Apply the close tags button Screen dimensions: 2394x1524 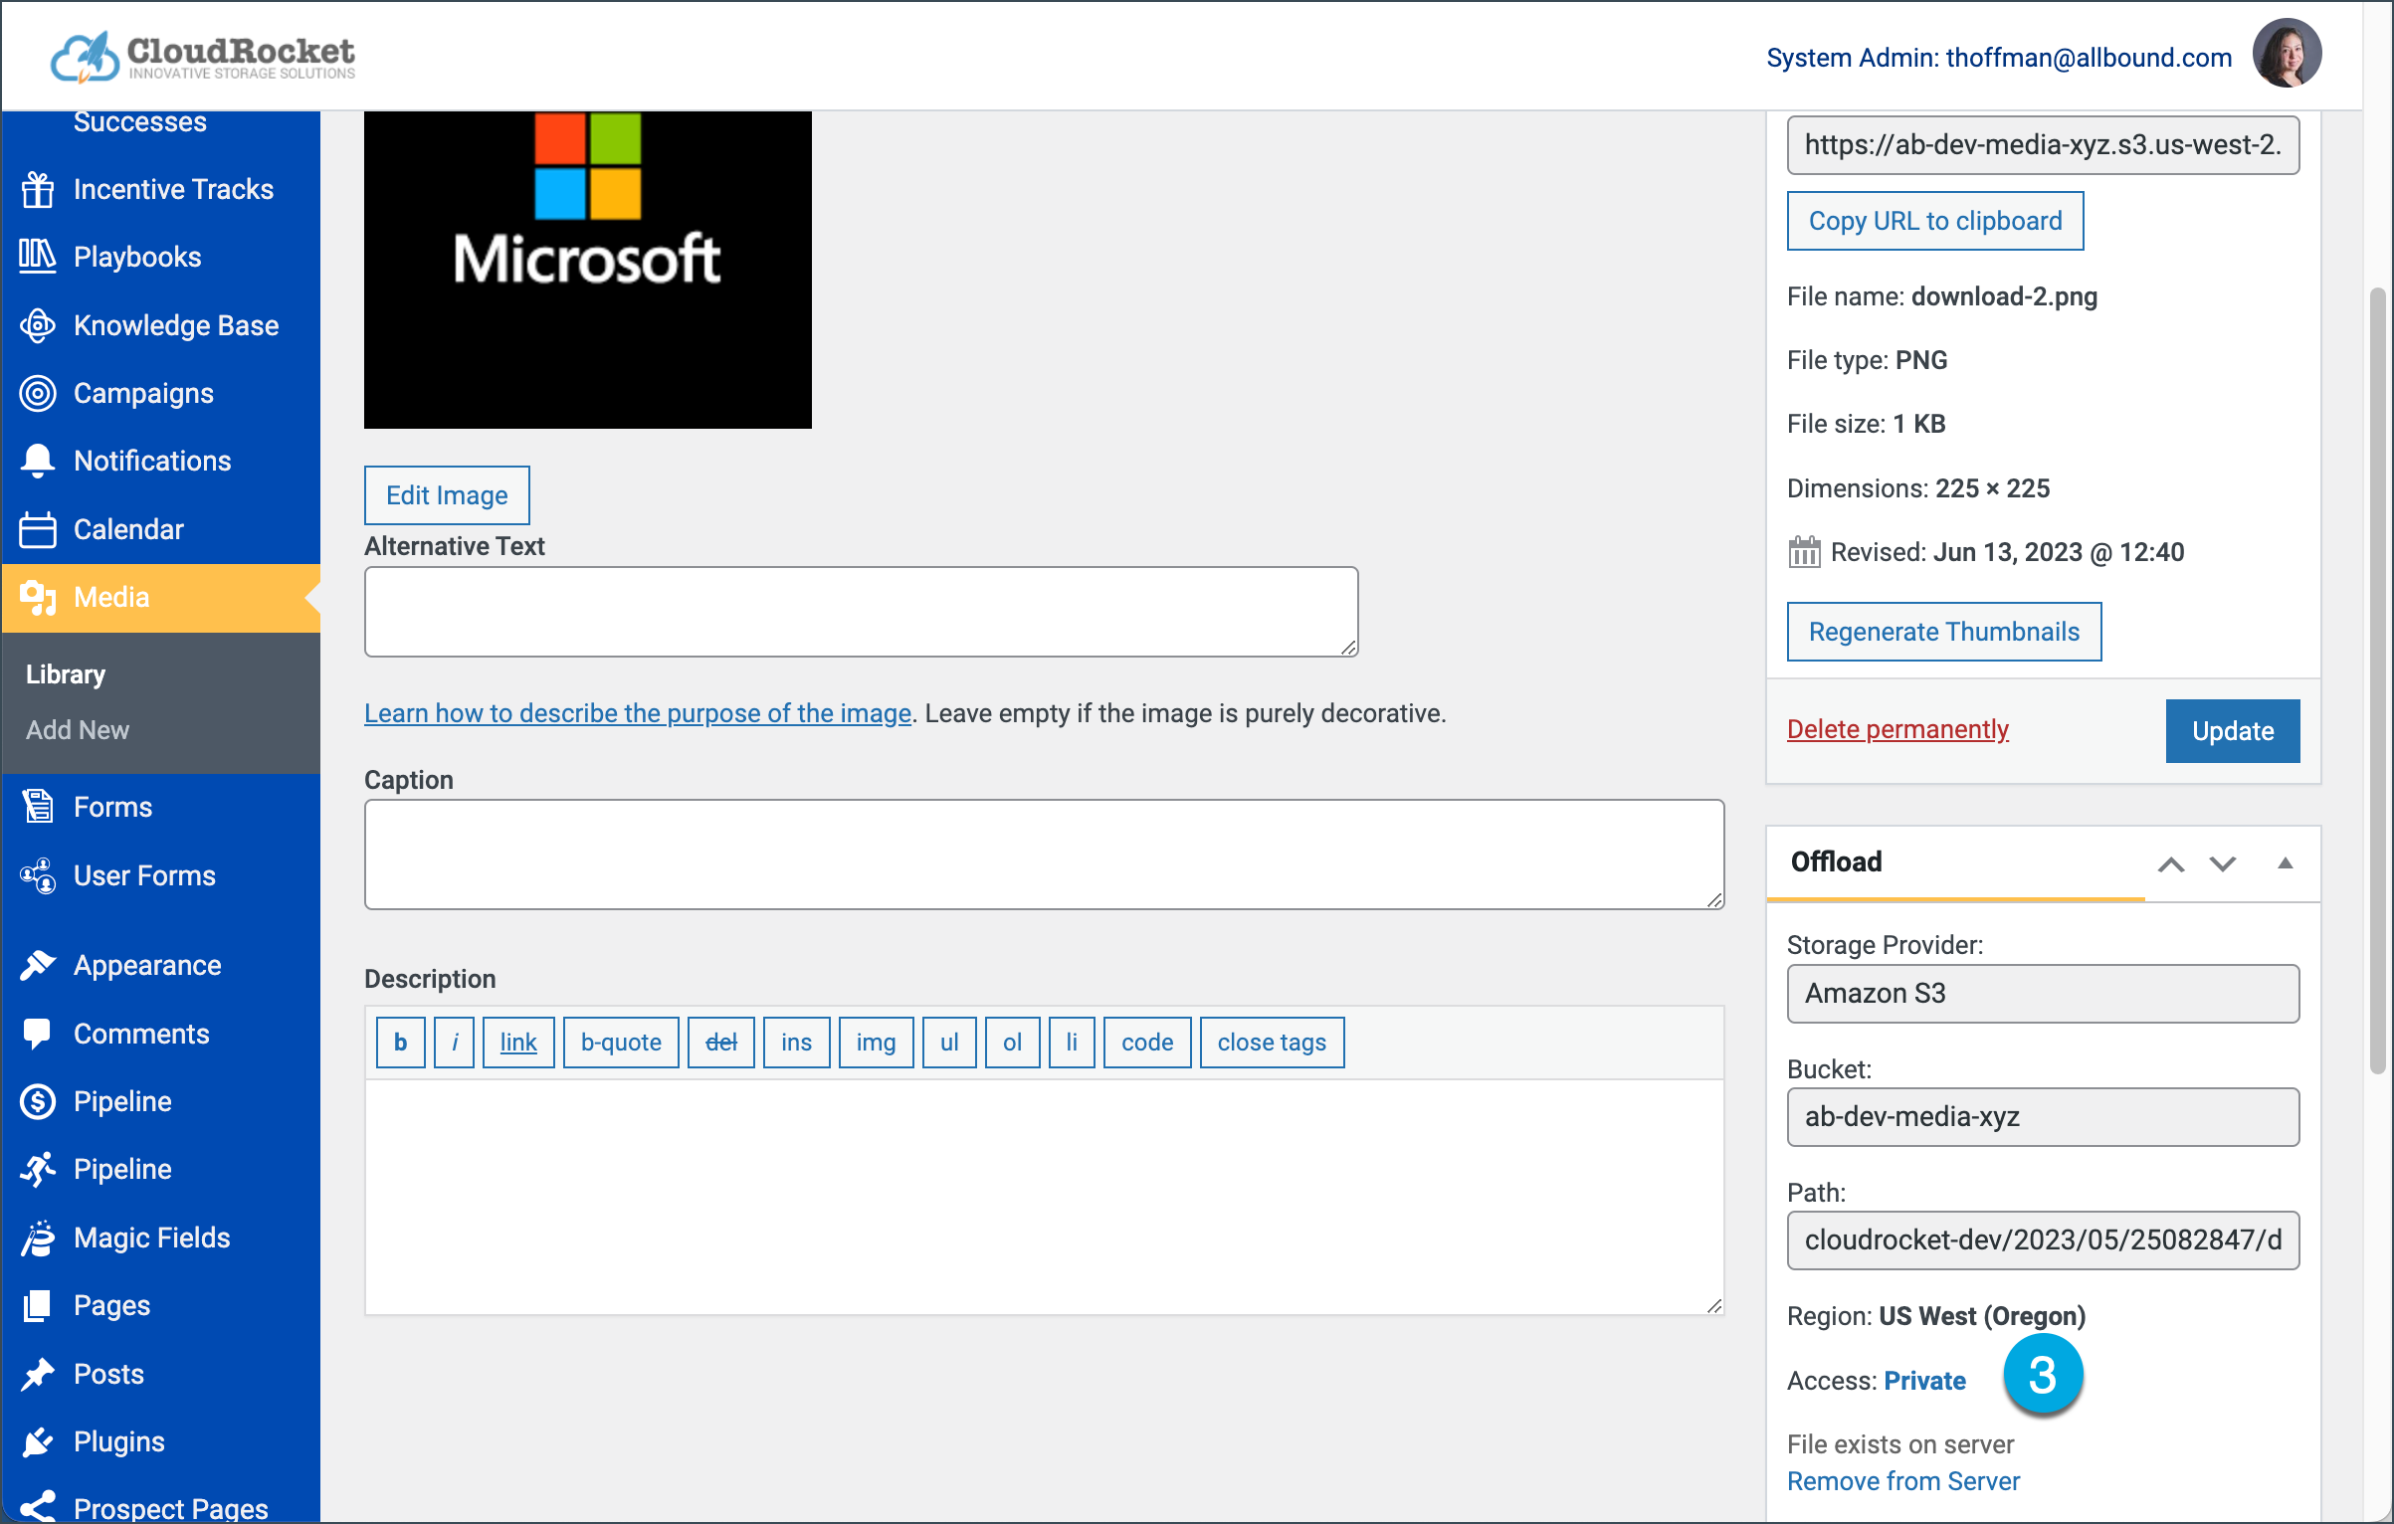[x=1273, y=1043]
